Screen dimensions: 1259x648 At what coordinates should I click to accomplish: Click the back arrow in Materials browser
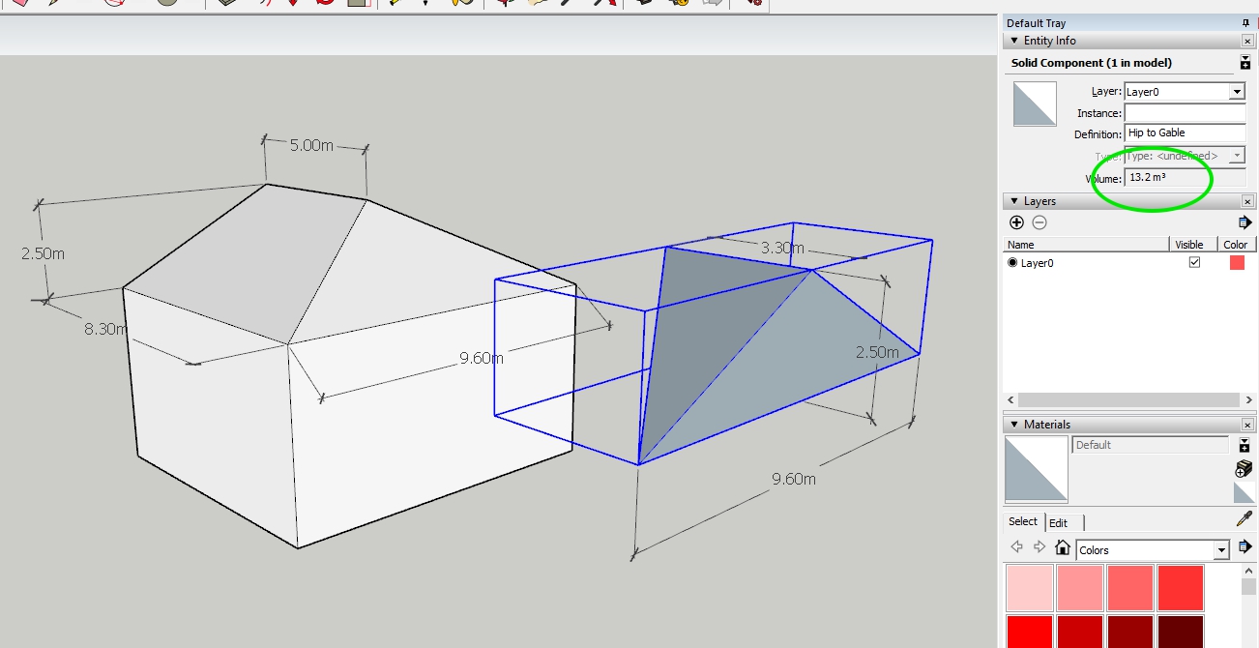click(x=1017, y=548)
